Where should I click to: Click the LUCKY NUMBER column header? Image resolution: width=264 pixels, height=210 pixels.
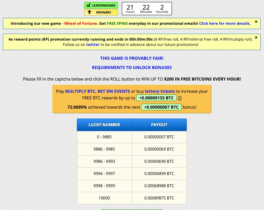click(104, 125)
